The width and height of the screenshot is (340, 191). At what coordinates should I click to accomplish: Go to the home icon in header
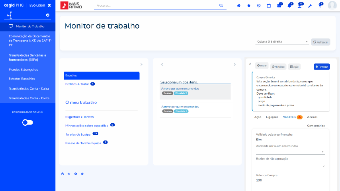pos(239,6)
